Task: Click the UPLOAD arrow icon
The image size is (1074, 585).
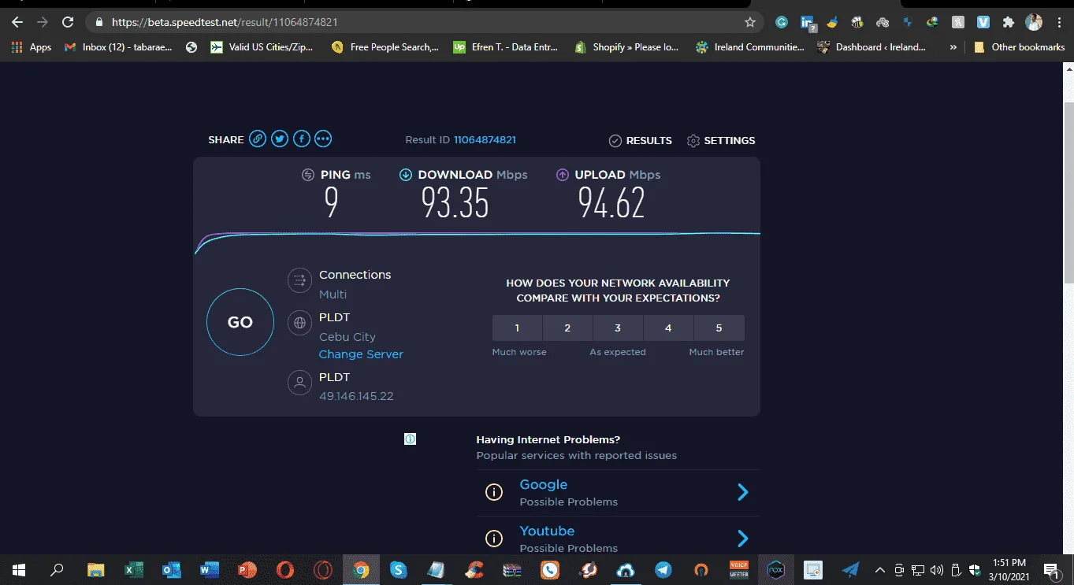Action: click(x=563, y=175)
